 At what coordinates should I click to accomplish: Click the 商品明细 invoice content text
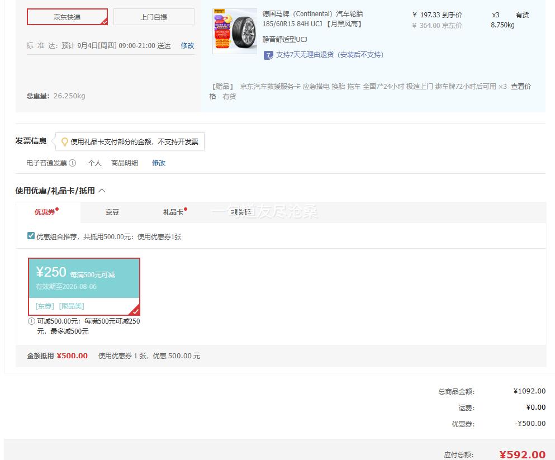click(x=125, y=163)
